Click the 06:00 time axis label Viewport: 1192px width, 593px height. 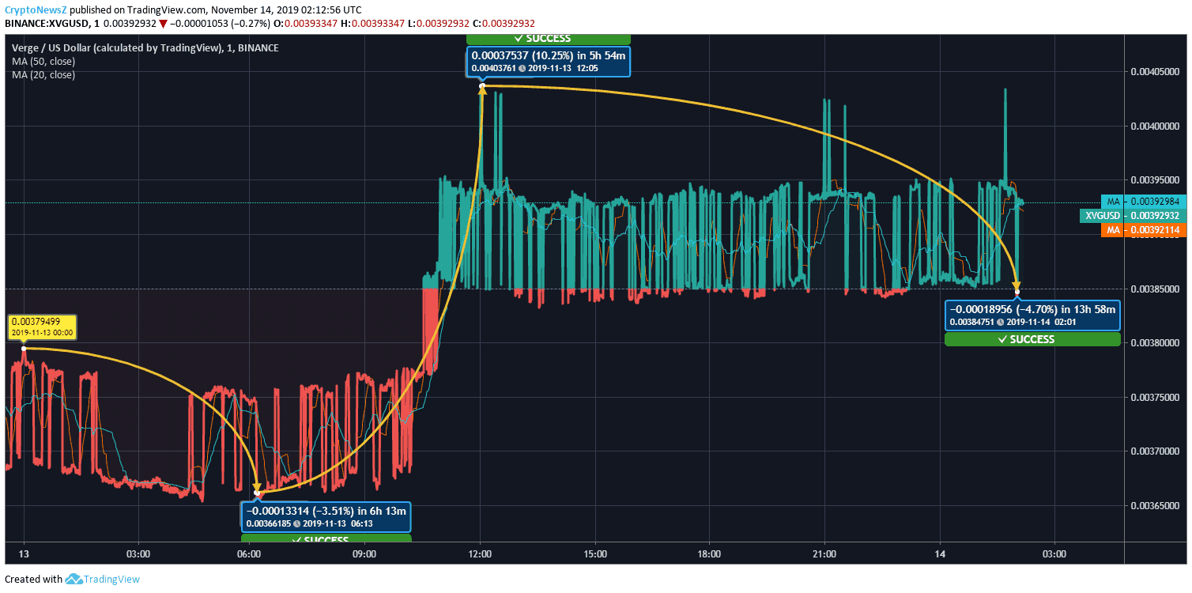pos(250,553)
